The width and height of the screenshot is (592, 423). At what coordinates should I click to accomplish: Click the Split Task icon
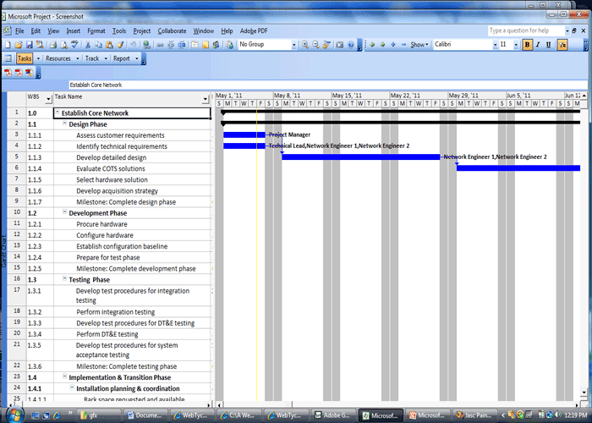[x=182, y=45]
